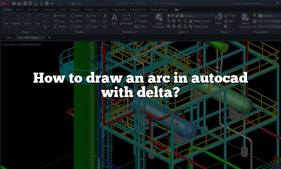This screenshot has width=281, height=169.
Task: Click the Save icon in quick access toolbar
Action: click(25, 3)
